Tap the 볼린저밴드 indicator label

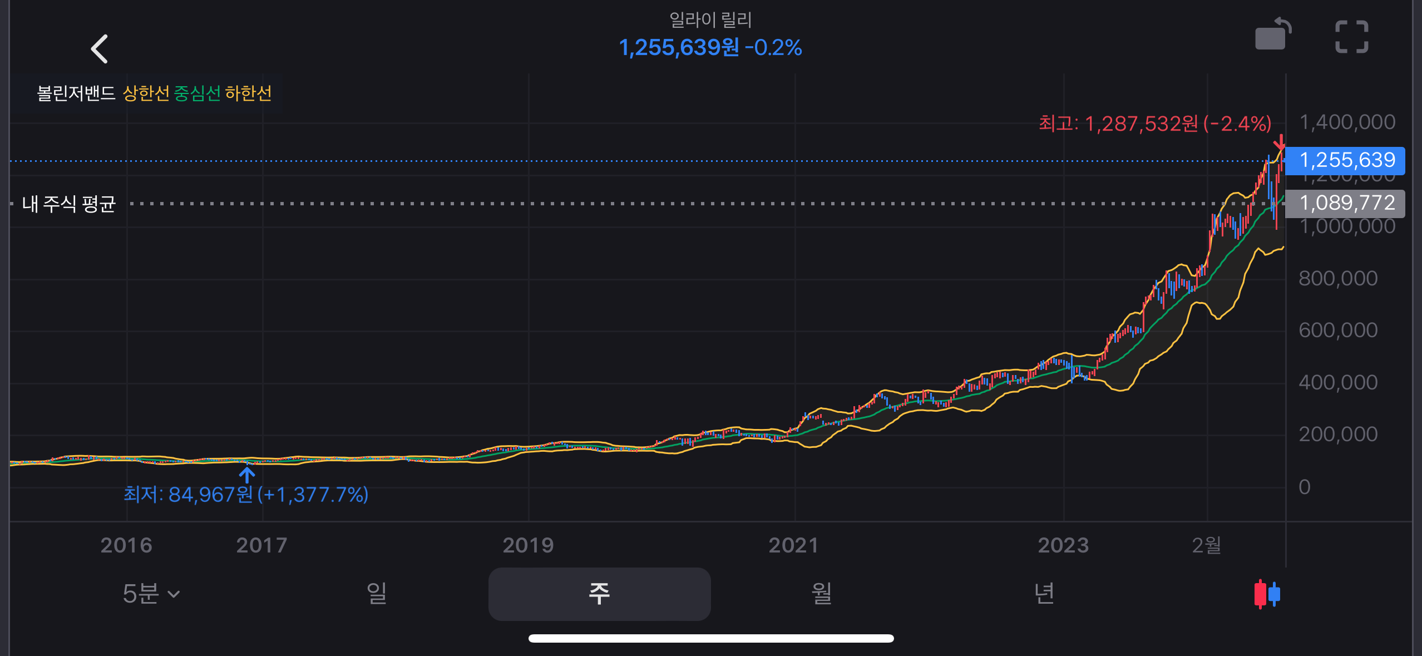pyautogui.click(x=76, y=93)
